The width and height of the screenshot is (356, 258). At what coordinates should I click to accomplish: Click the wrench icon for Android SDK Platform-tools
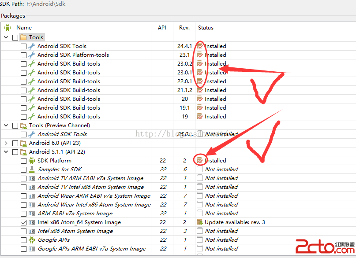(32, 55)
